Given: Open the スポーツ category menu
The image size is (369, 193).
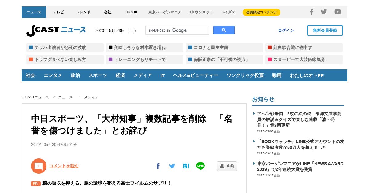Looking at the screenshot, I should (98, 75).
